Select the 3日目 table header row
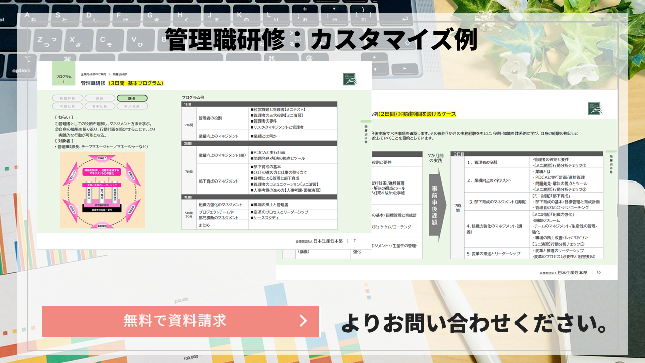645x363 pixels. click(259, 197)
